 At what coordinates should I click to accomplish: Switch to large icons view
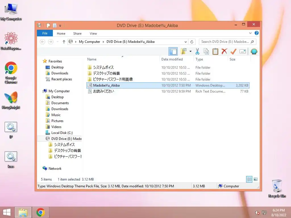[255, 179]
